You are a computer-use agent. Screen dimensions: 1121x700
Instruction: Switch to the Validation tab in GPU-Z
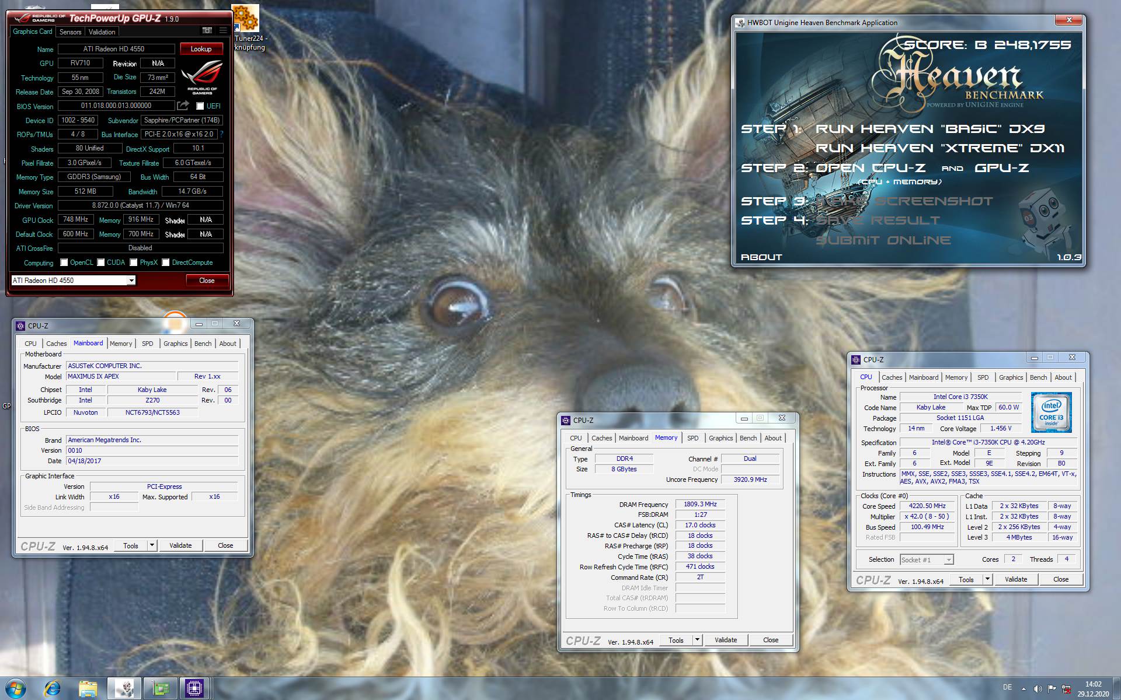[x=102, y=32]
